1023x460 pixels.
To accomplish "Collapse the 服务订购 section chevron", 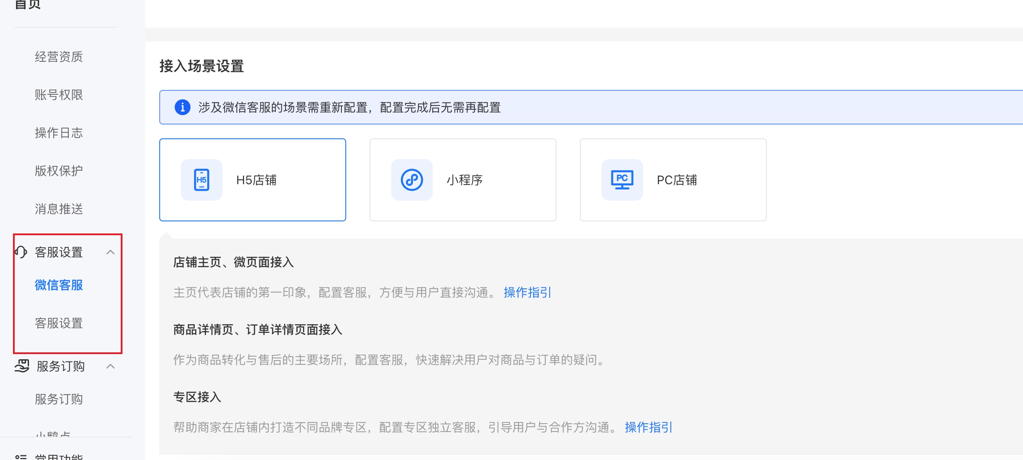I will click(111, 366).
